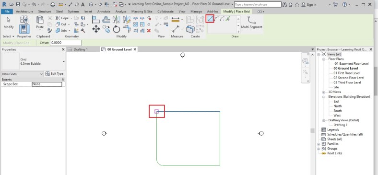The height and width of the screenshot is (175, 378).
Task: Click the red Delete X icon
Action: click(149, 30)
